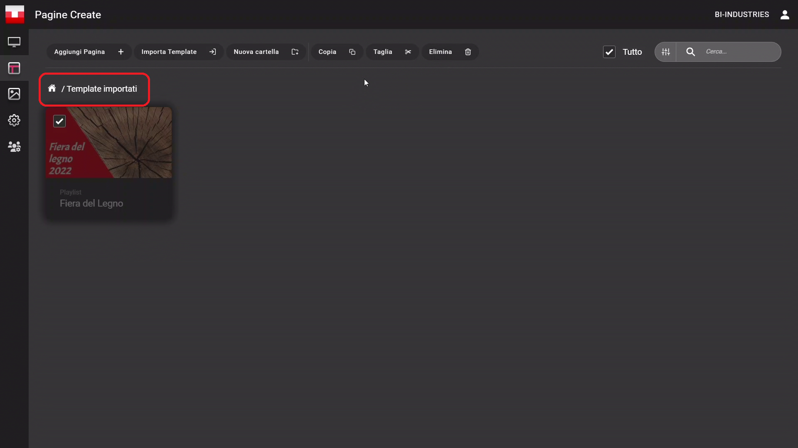Screen dimensions: 798x448
Task: Open the settings gear sidebar icon
Action: pyautogui.click(x=14, y=120)
